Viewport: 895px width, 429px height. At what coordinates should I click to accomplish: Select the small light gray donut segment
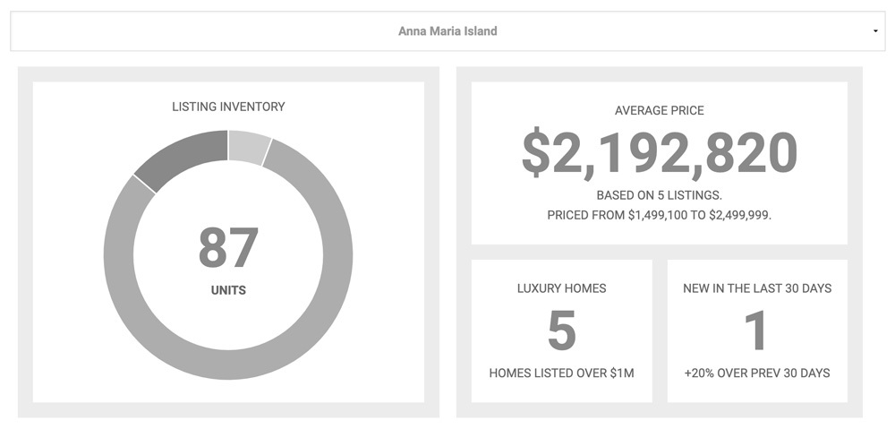pyautogui.click(x=249, y=146)
